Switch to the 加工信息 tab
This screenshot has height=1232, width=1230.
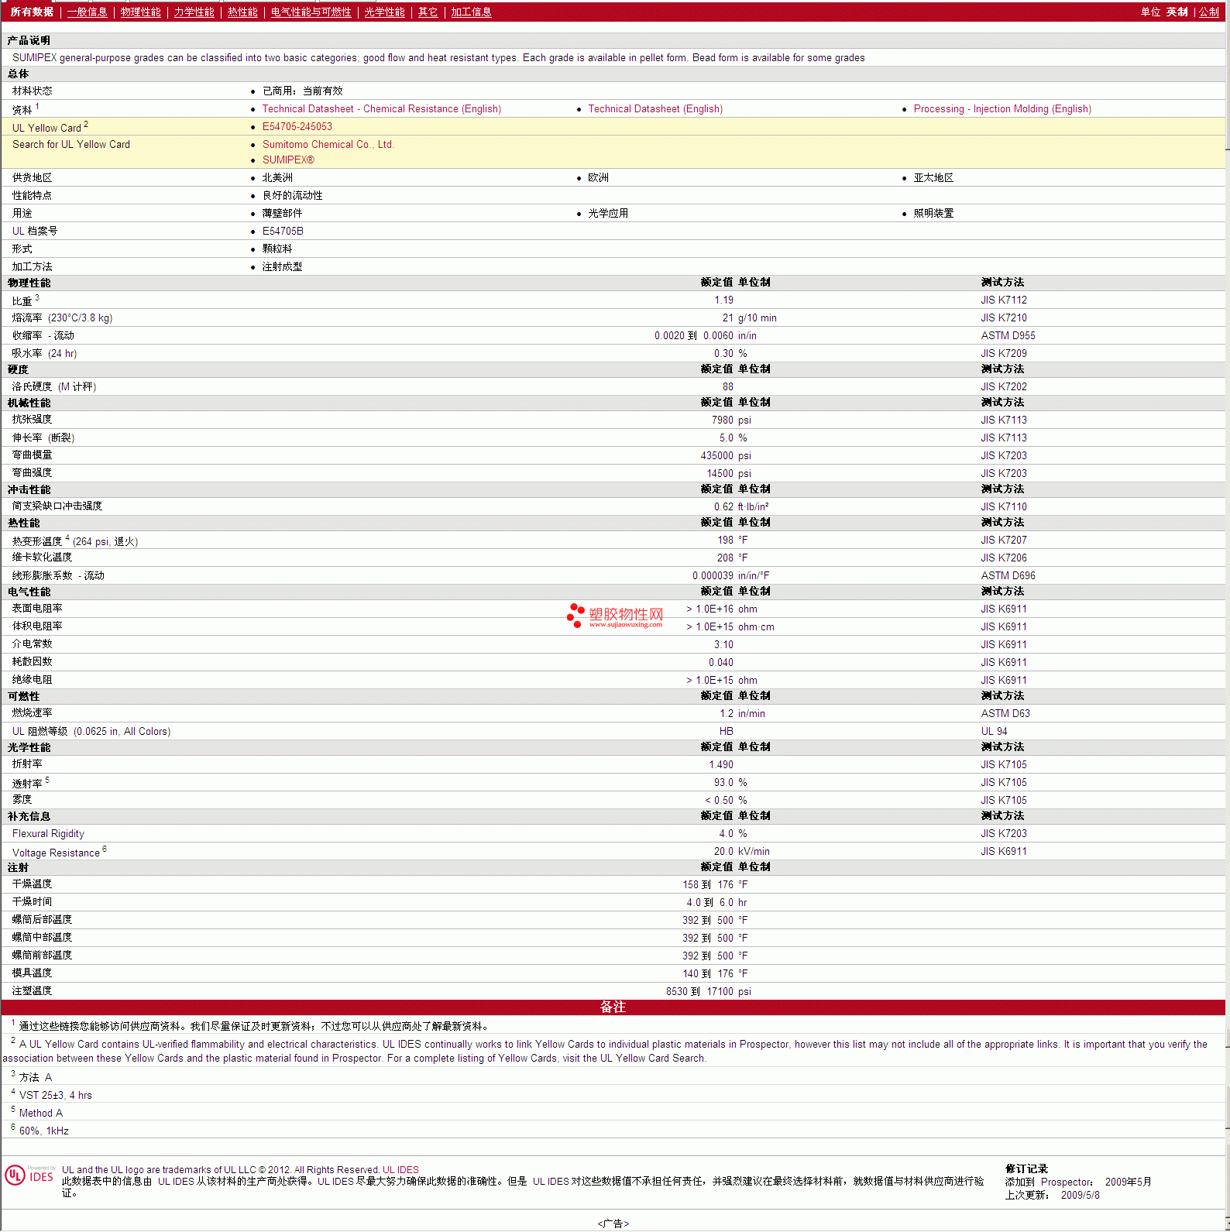(x=471, y=12)
